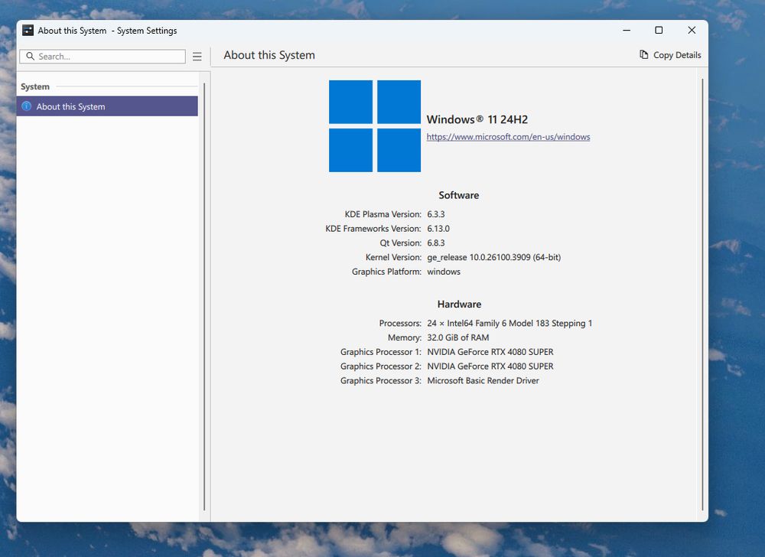Click the window title text 'About this System - System Settings'

tap(107, 31)
